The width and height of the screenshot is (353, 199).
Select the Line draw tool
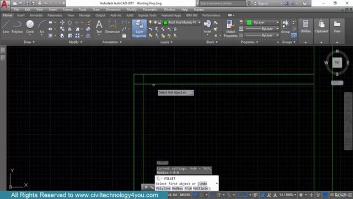tap(6, 27)
